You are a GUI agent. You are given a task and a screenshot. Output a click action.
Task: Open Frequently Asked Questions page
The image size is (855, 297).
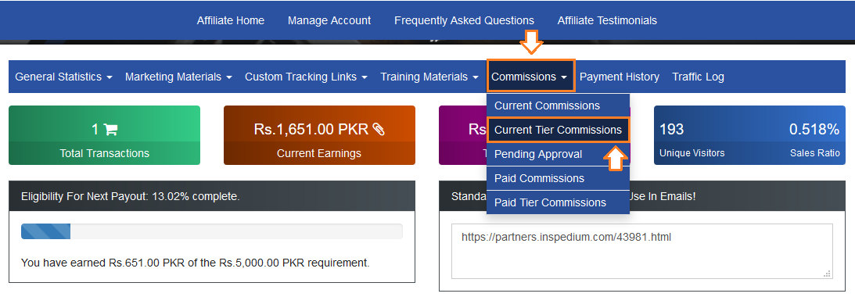click(x=464, y=20)
